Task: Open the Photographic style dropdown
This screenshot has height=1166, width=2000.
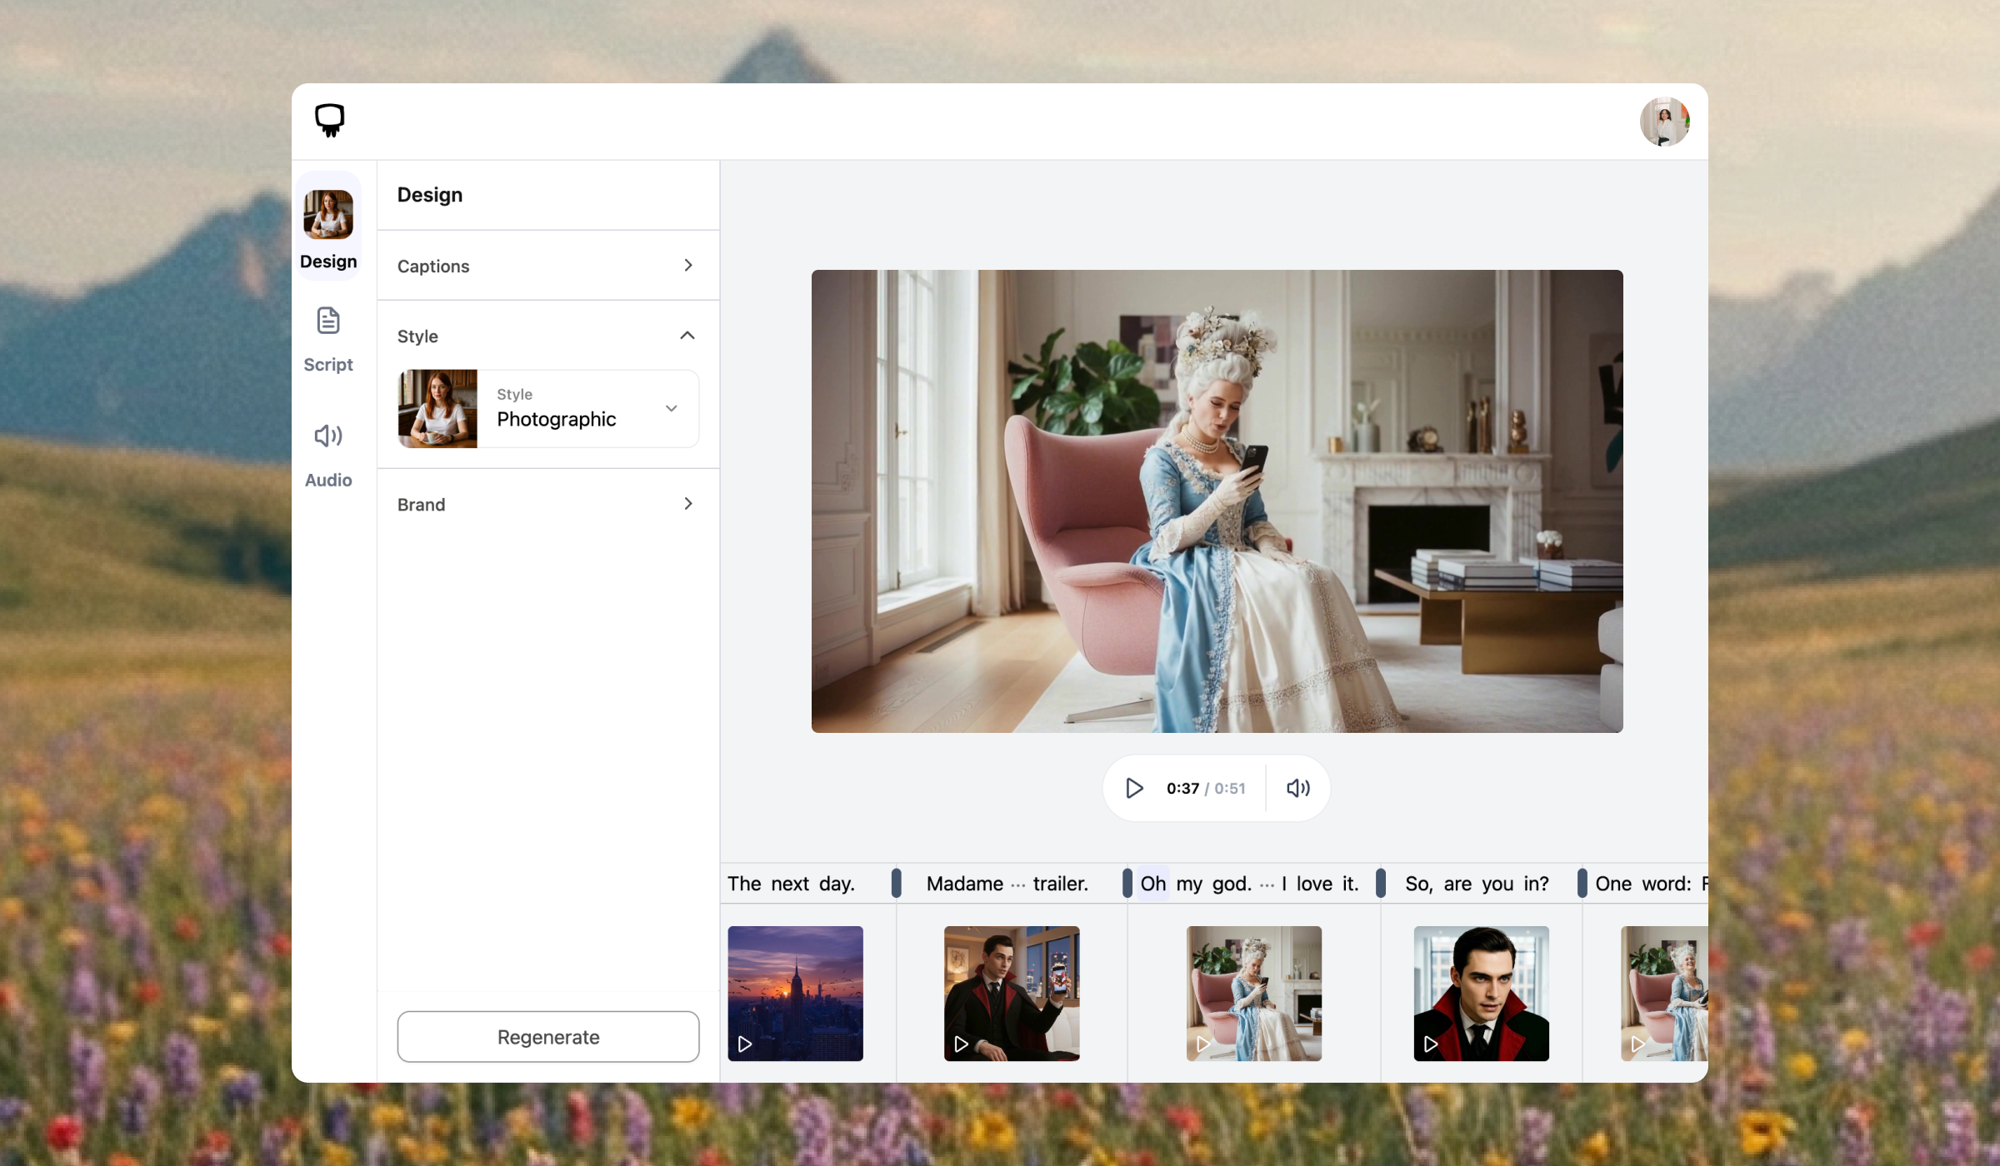Action: [x=671, y=409]
